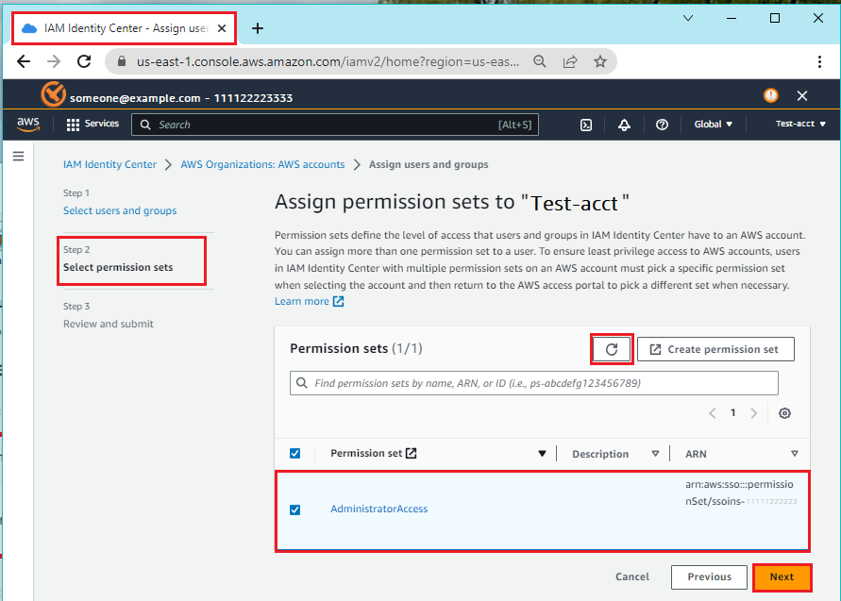This screenshot has width=841, height=601.
Task: Open the AdministratorAccess permission set link
Action: point(378,509)
